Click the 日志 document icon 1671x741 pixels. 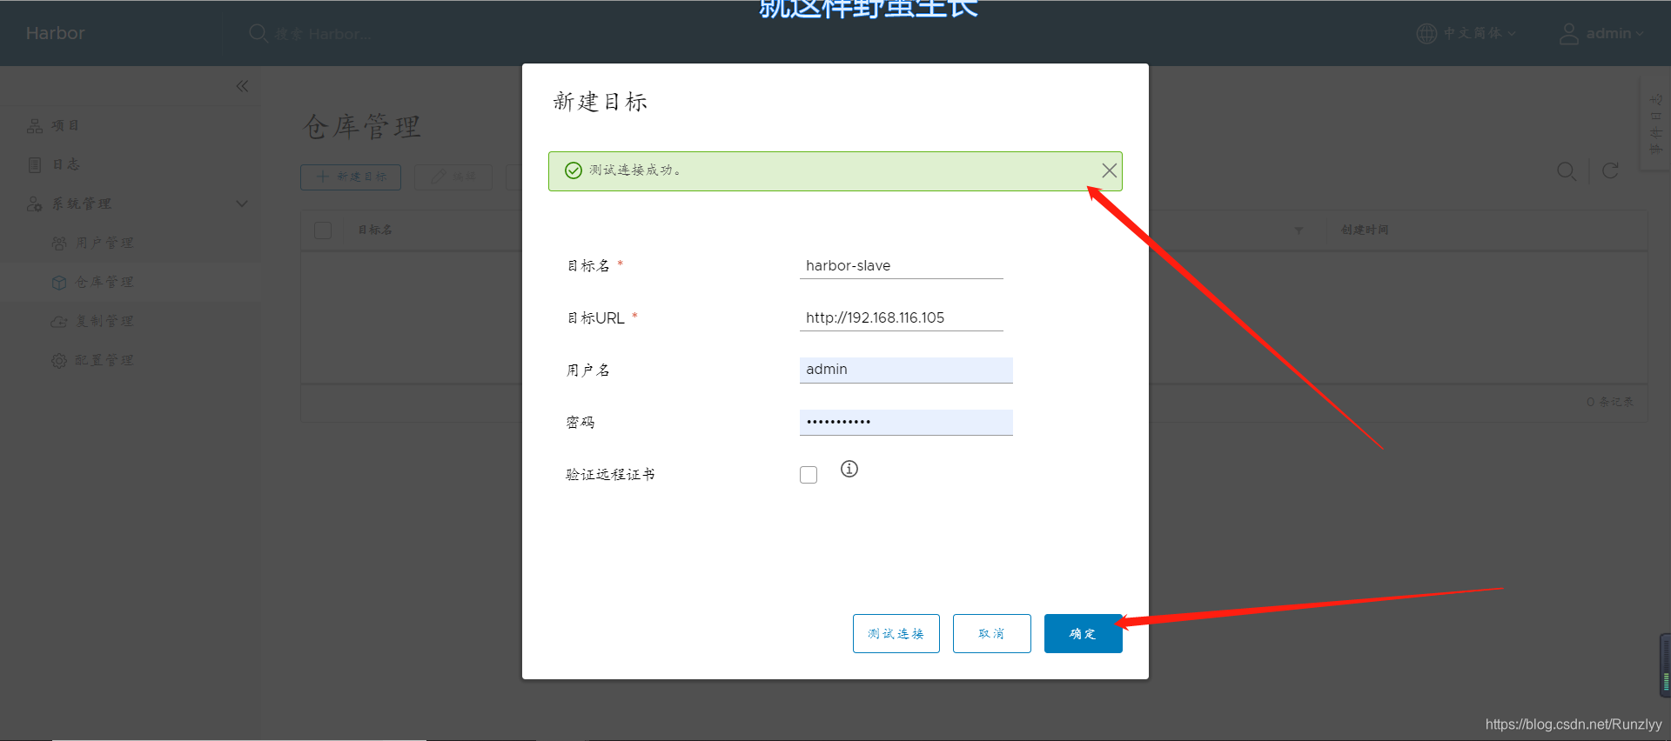pyautogui.click(x=35, y=164)
